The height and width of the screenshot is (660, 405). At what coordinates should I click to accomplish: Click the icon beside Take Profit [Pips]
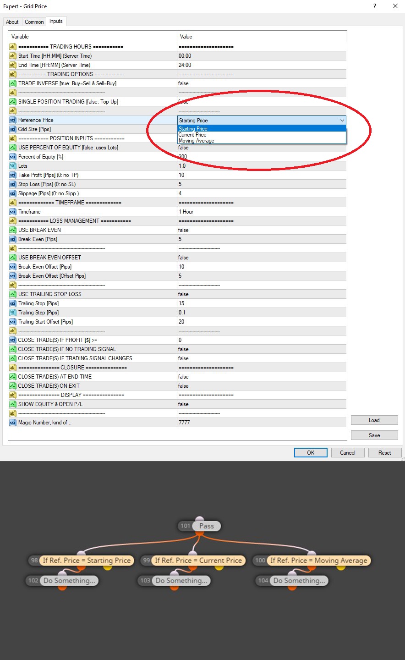(13, 175)
